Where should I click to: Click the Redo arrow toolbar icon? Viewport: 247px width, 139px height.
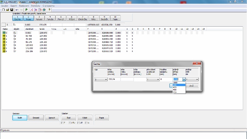tap(21, 10)
